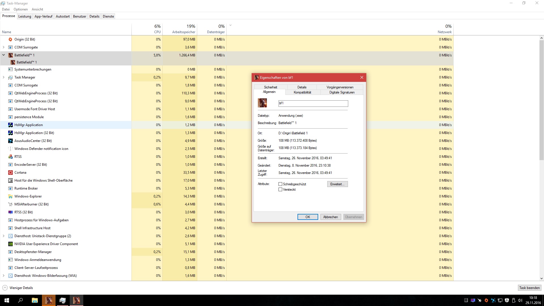Click the bf1 icon in the properties dialog
544x306 pixels.
262,103
